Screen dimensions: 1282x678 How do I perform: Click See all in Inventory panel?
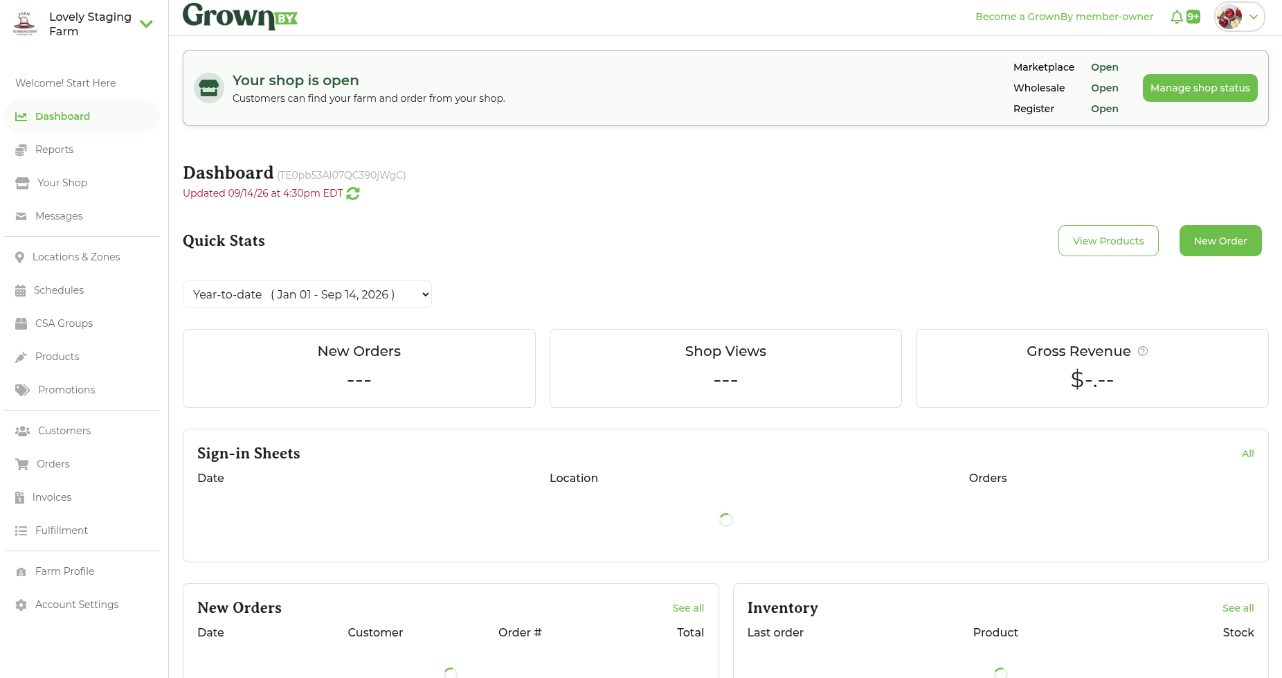click(x=1238, y=608)
